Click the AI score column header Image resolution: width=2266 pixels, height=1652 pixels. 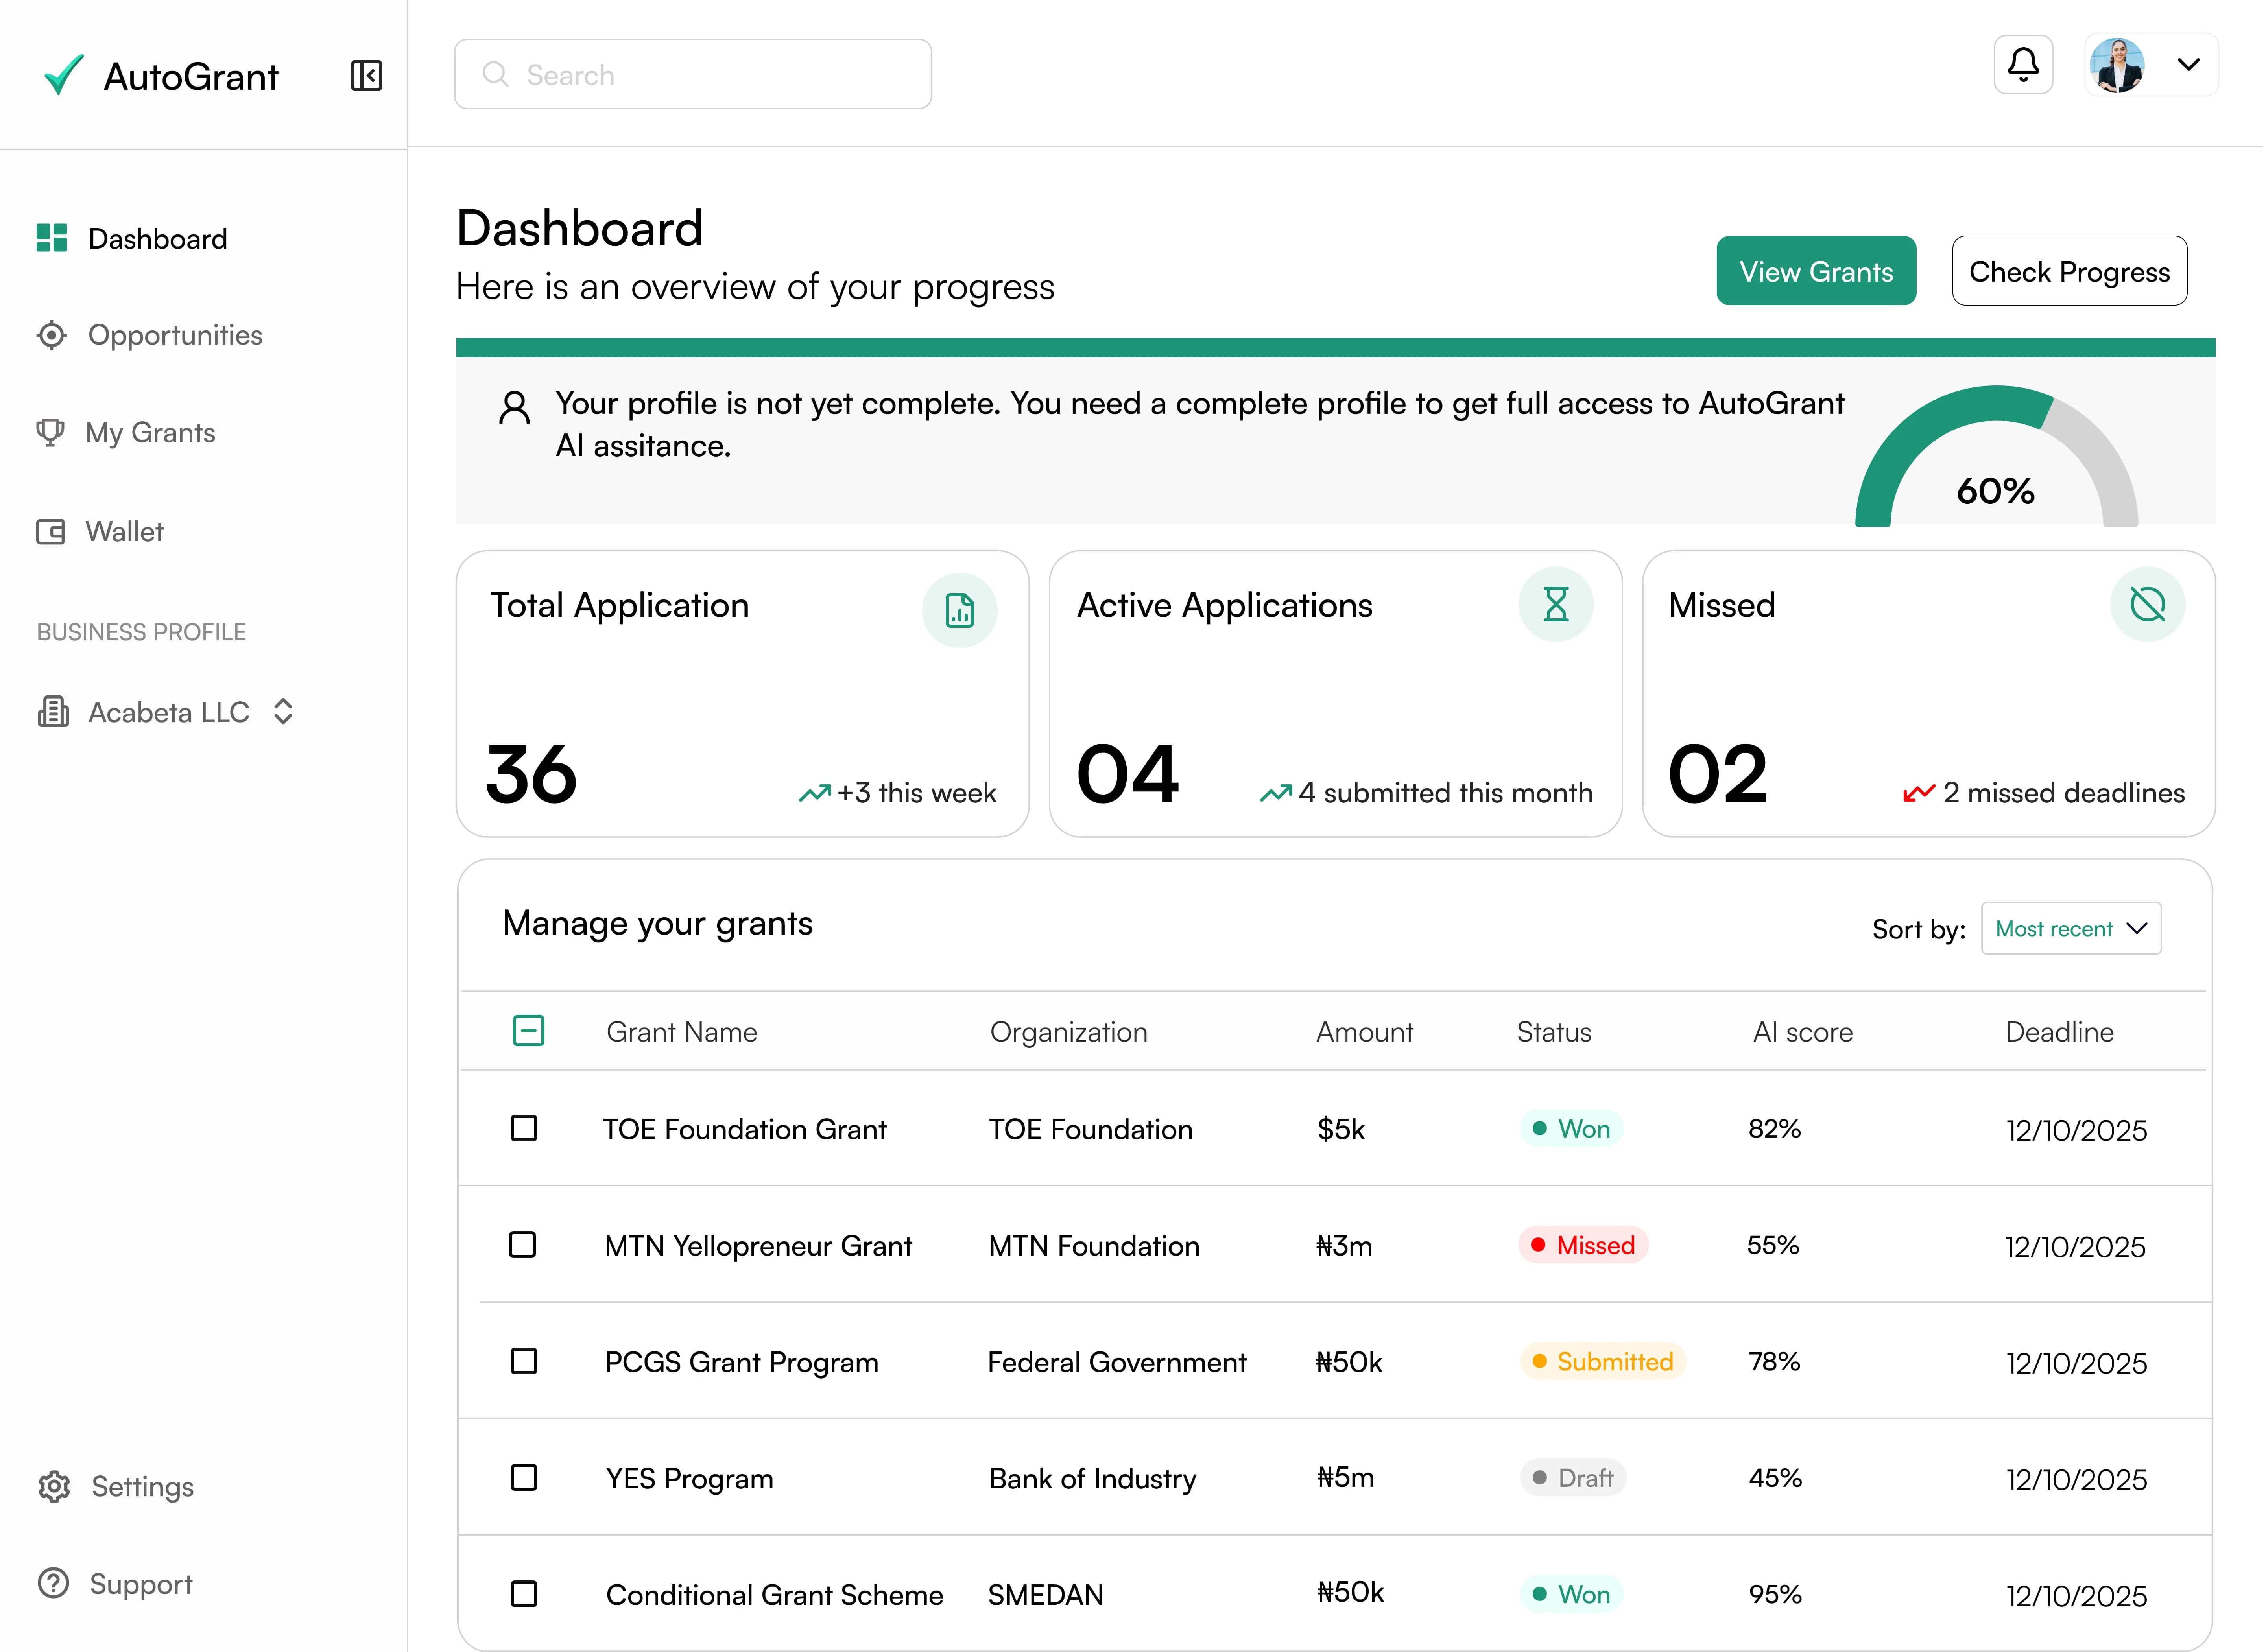tap(1803, 1032)
